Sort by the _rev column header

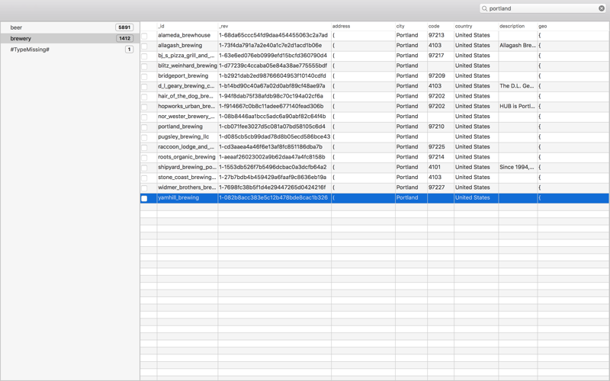pos(274,26)
